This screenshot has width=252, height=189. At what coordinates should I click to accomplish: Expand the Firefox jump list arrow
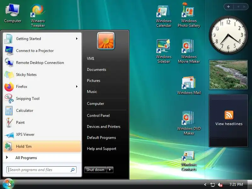click(x=77, y=86)
